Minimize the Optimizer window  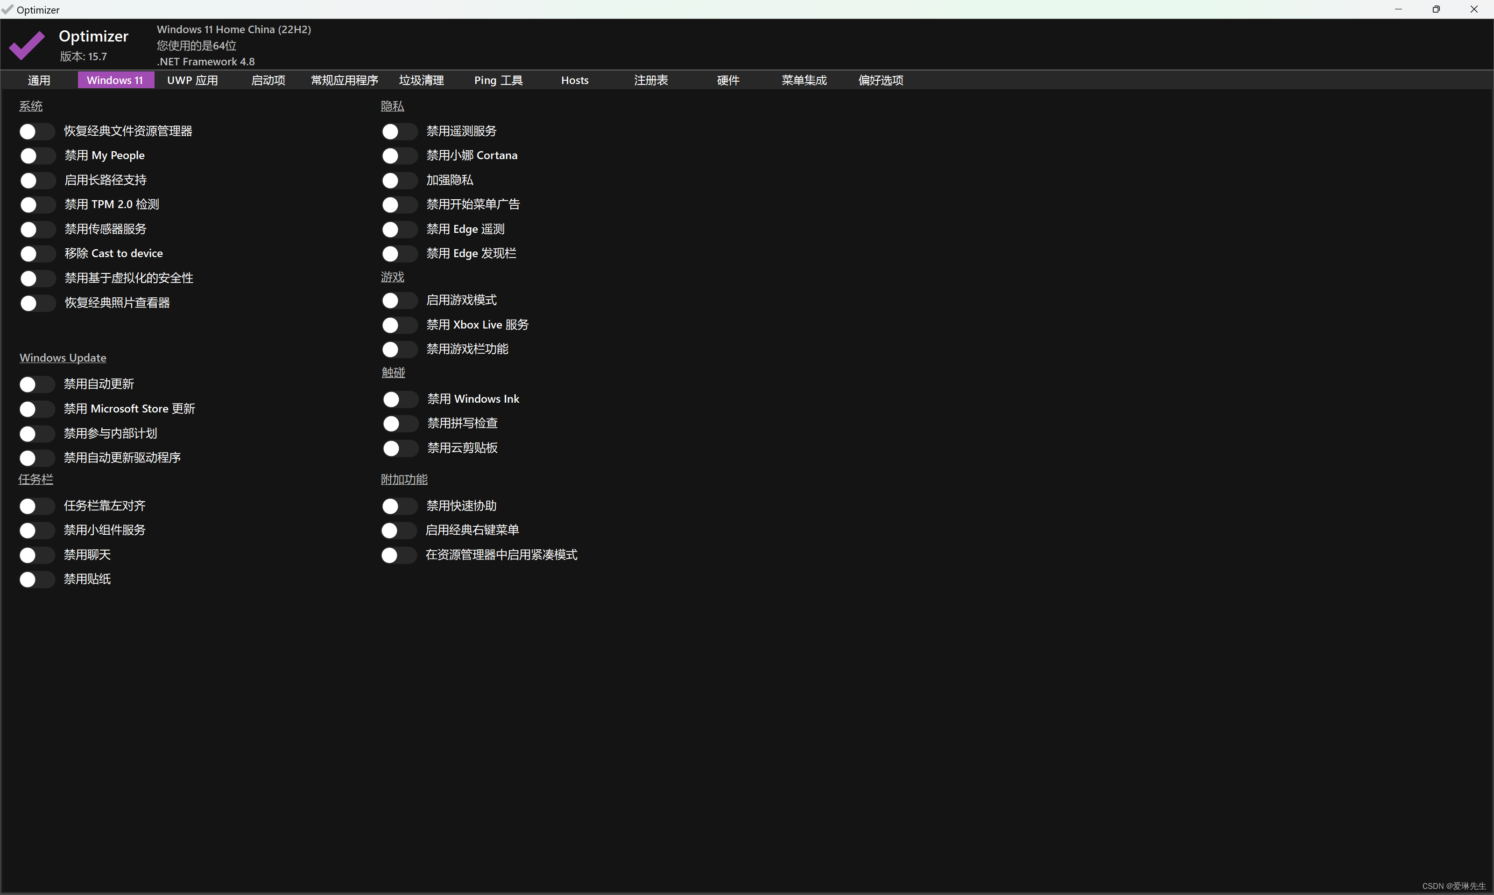pos(1398,9)
